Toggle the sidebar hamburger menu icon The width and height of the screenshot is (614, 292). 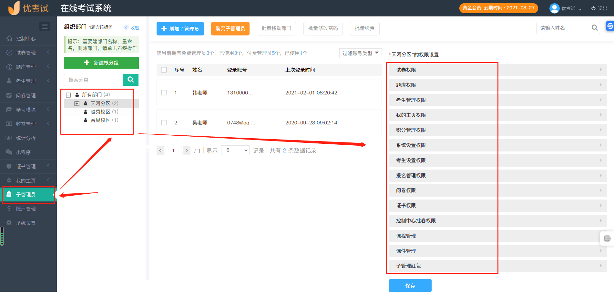click(x=45, y=26)
